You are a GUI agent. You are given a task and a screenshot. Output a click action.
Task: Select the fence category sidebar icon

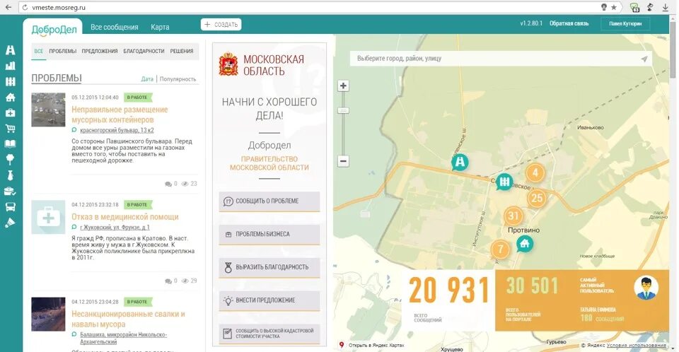[x=11, y=81]
